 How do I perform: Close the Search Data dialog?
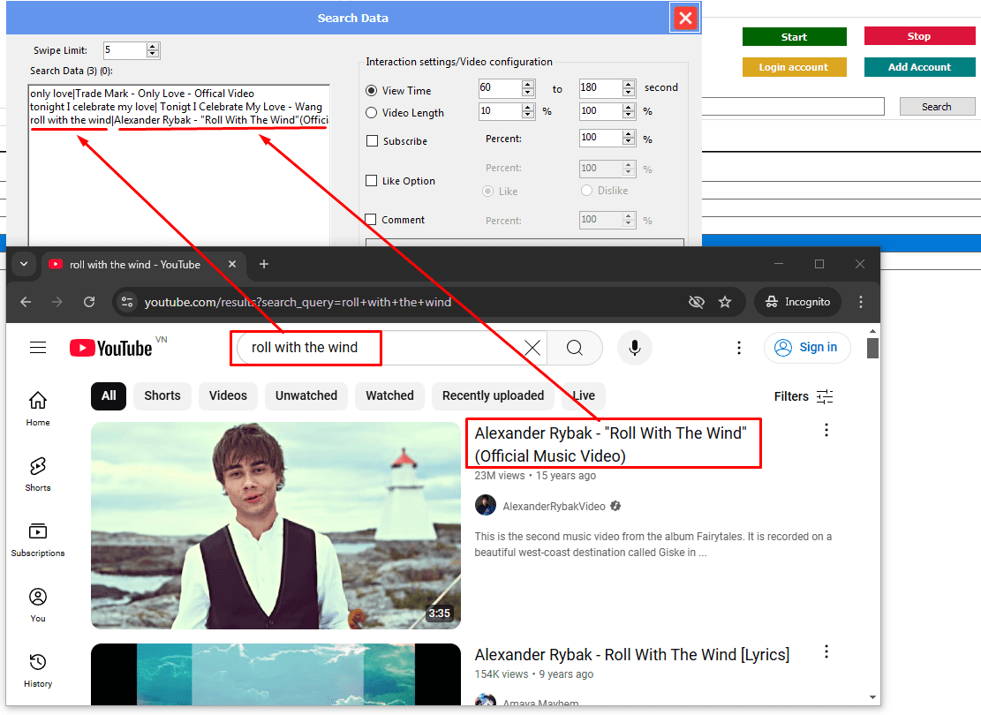click(x=685, y=19)
